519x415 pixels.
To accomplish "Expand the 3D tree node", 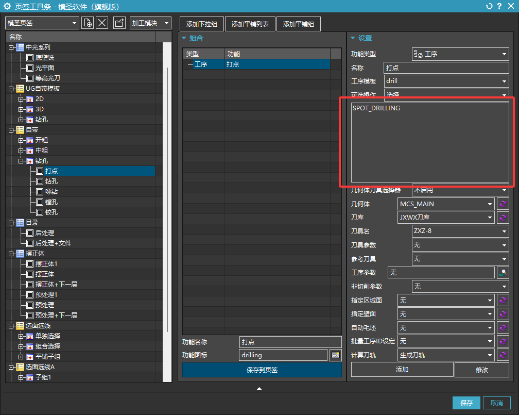I will coord(21,109).
